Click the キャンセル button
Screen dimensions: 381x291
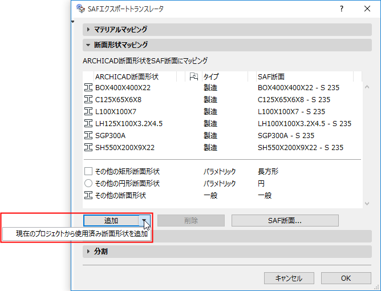289,278
